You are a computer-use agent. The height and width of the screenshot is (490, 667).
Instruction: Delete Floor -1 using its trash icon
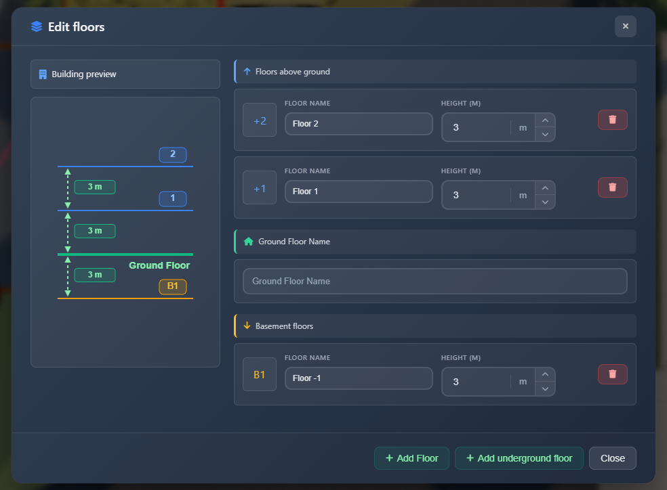(x=612, y=374)
